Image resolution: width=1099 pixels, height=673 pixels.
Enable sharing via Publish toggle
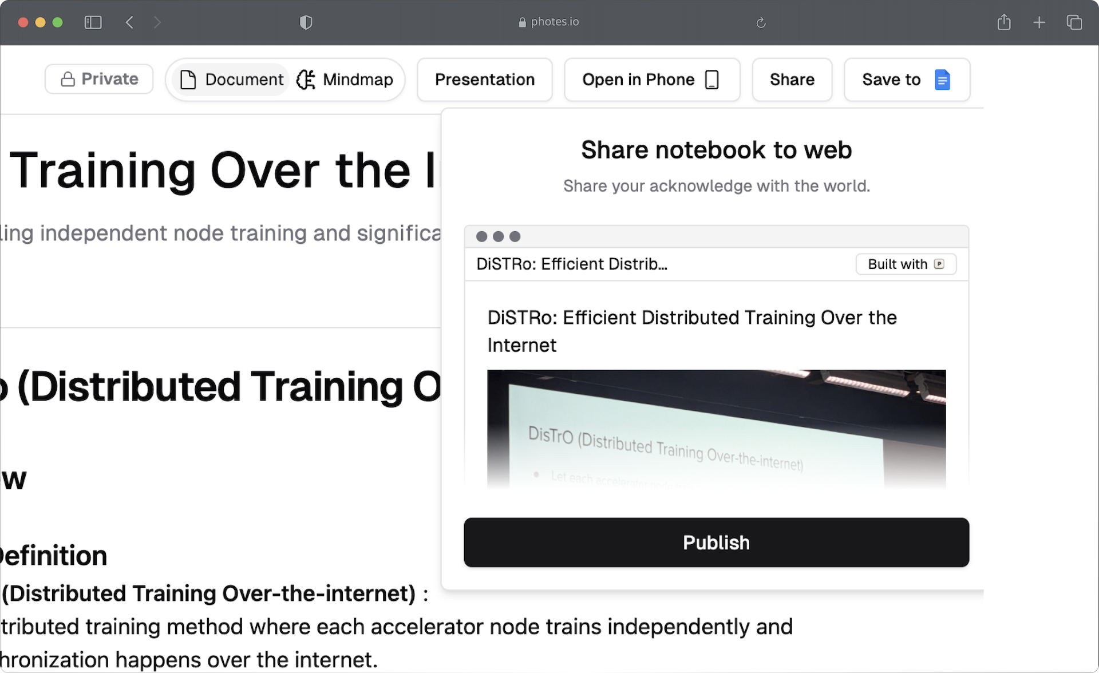tap(715, 542)
